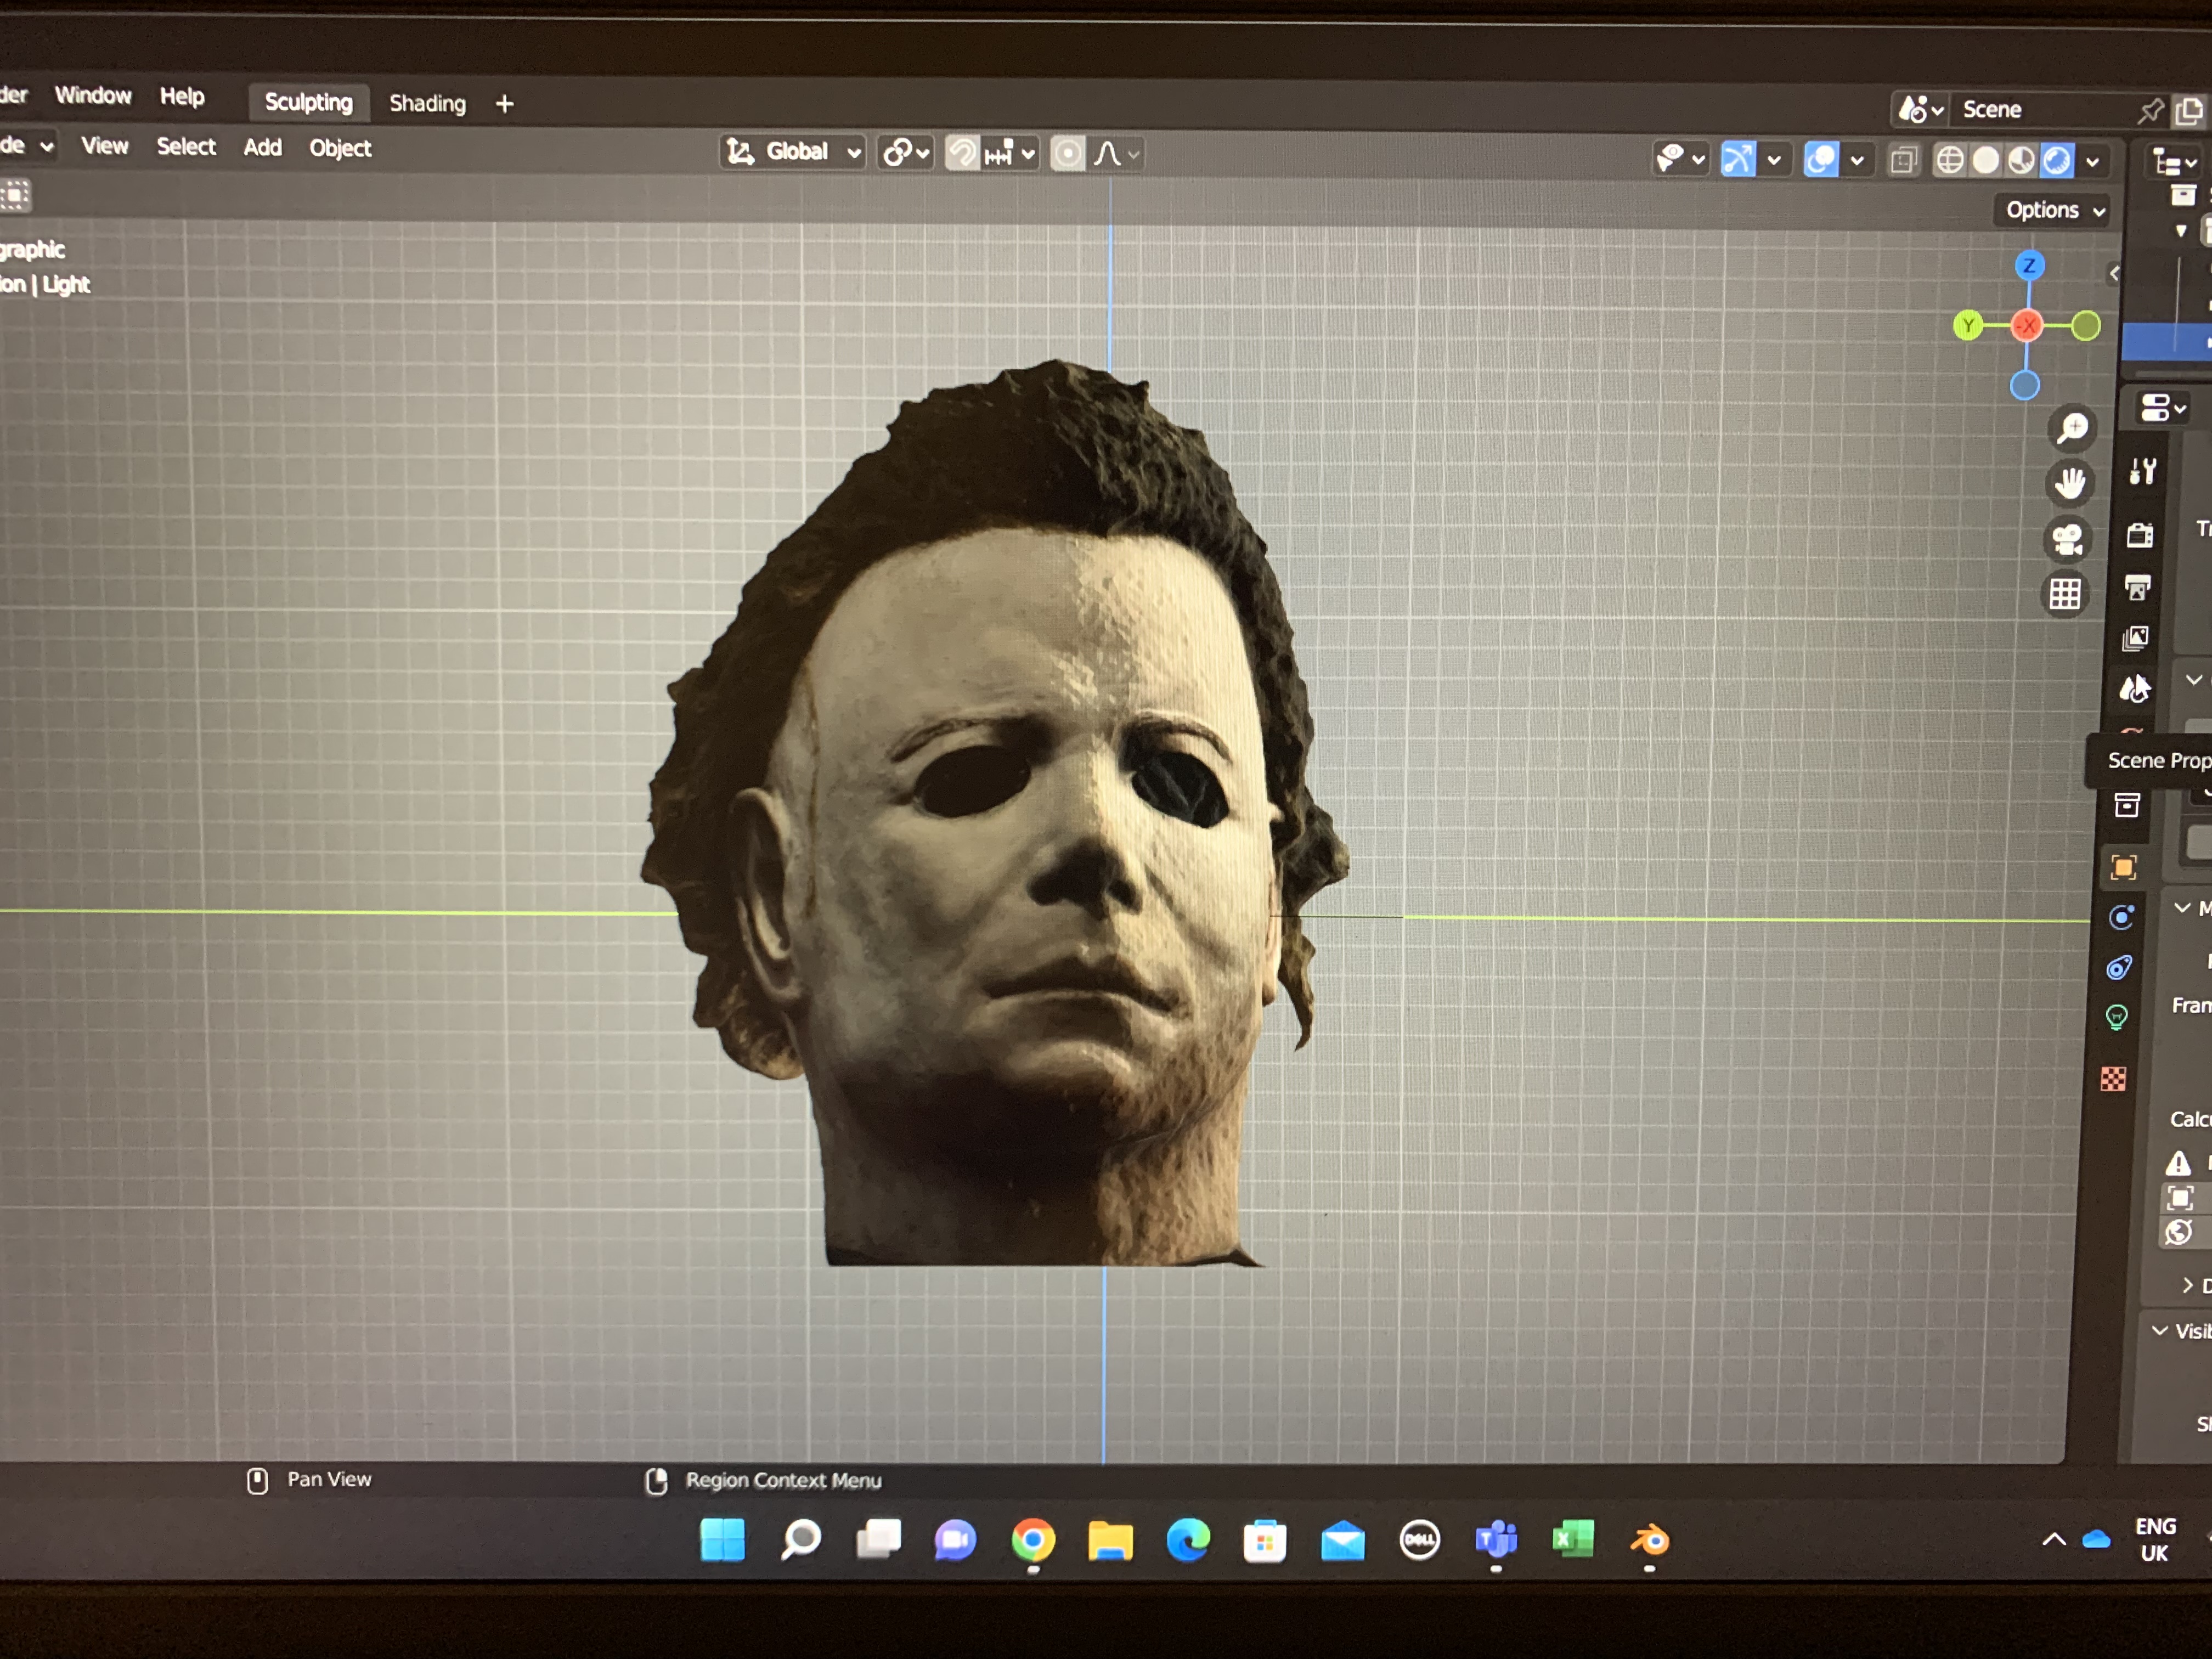2212x1659 pixels.
Task: Open the viewport shading options dropdown
Action: click(2092, 161)
